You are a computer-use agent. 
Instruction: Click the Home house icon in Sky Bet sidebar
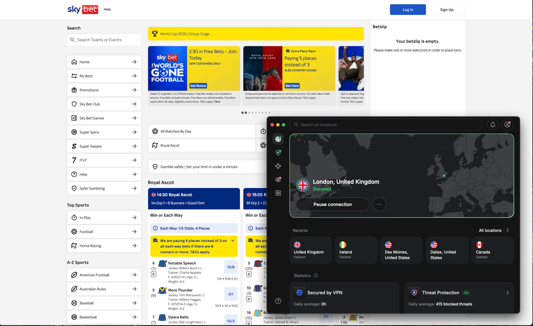[x=74, y=62]
